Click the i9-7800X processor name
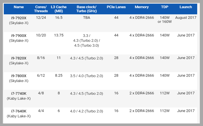 [18, 76]
